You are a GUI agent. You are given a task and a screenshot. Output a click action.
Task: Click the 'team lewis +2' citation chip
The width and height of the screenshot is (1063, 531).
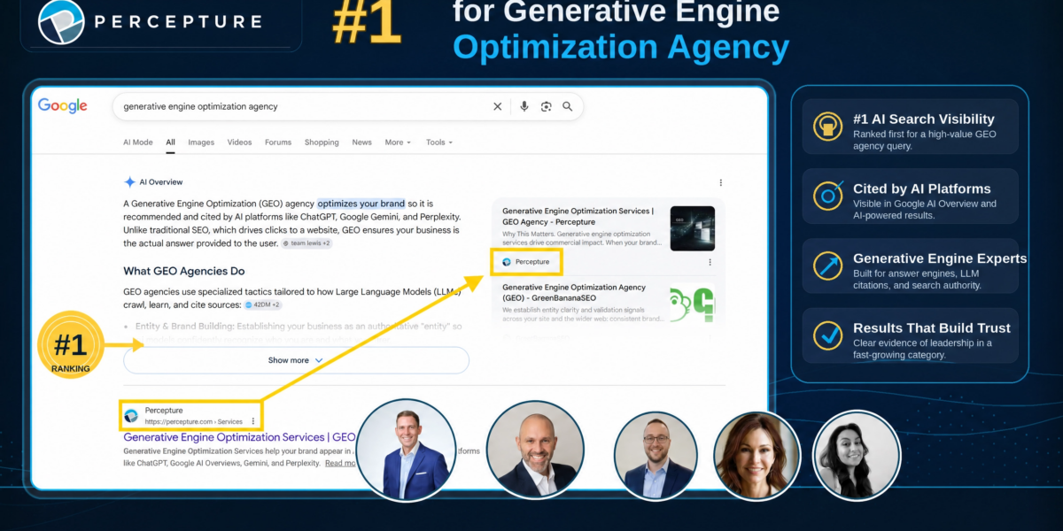[306, 243]
